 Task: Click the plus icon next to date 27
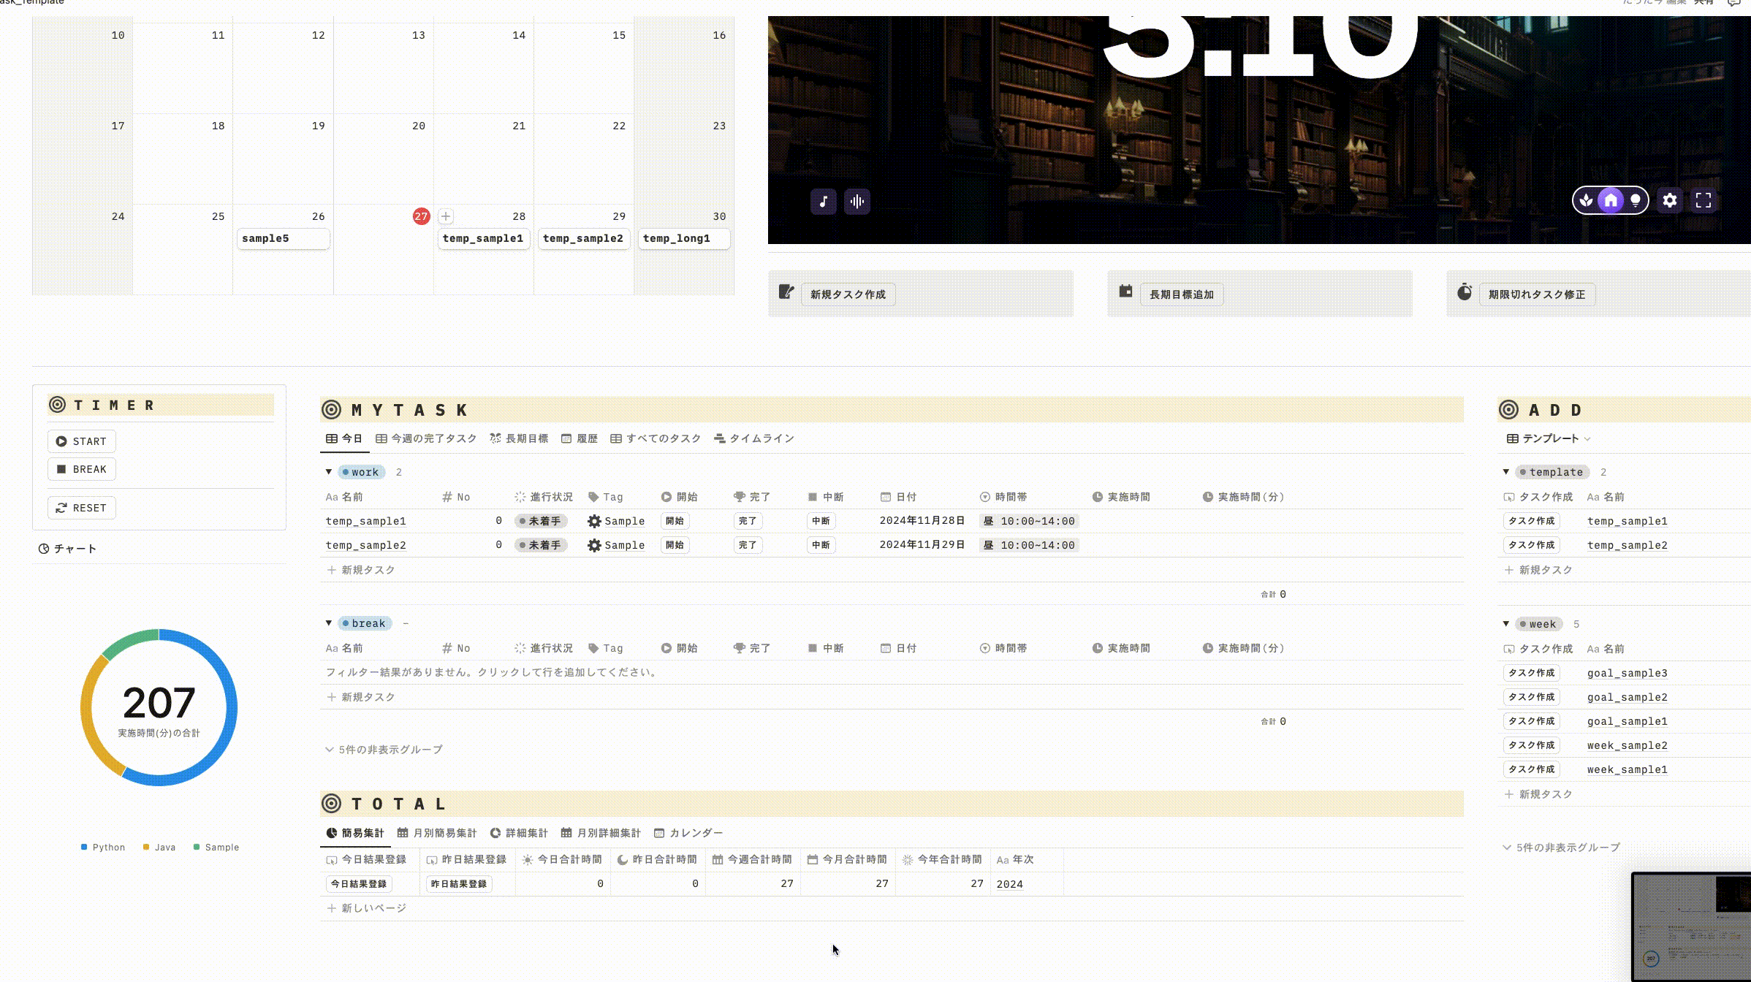pos(446,216)
